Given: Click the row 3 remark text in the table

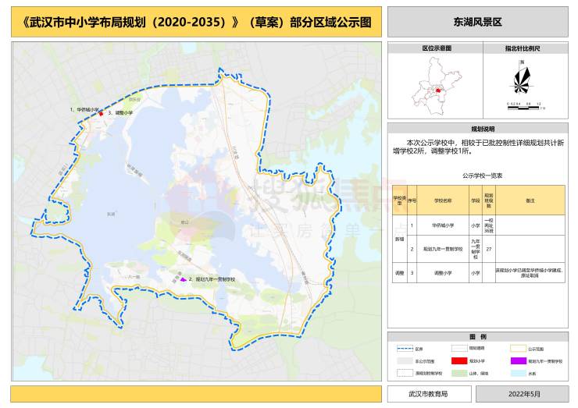Looking at the screenshot, I should (x=530, y=273).
